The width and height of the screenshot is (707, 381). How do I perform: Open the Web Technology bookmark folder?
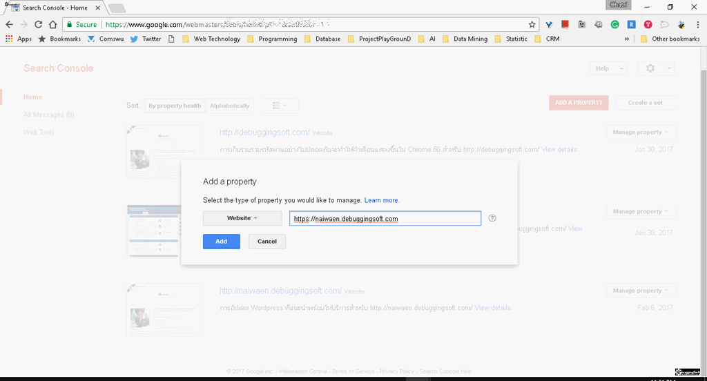click(x=211, y=39)
